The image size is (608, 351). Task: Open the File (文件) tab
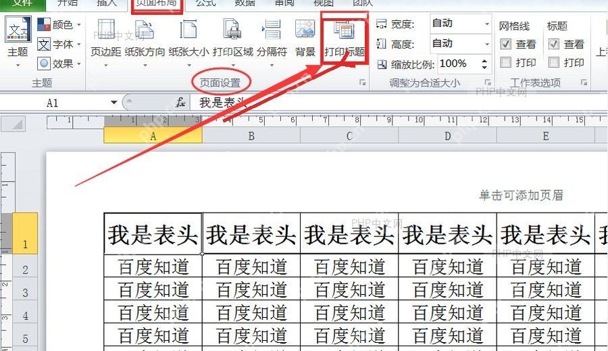click(x=22, y=3)
